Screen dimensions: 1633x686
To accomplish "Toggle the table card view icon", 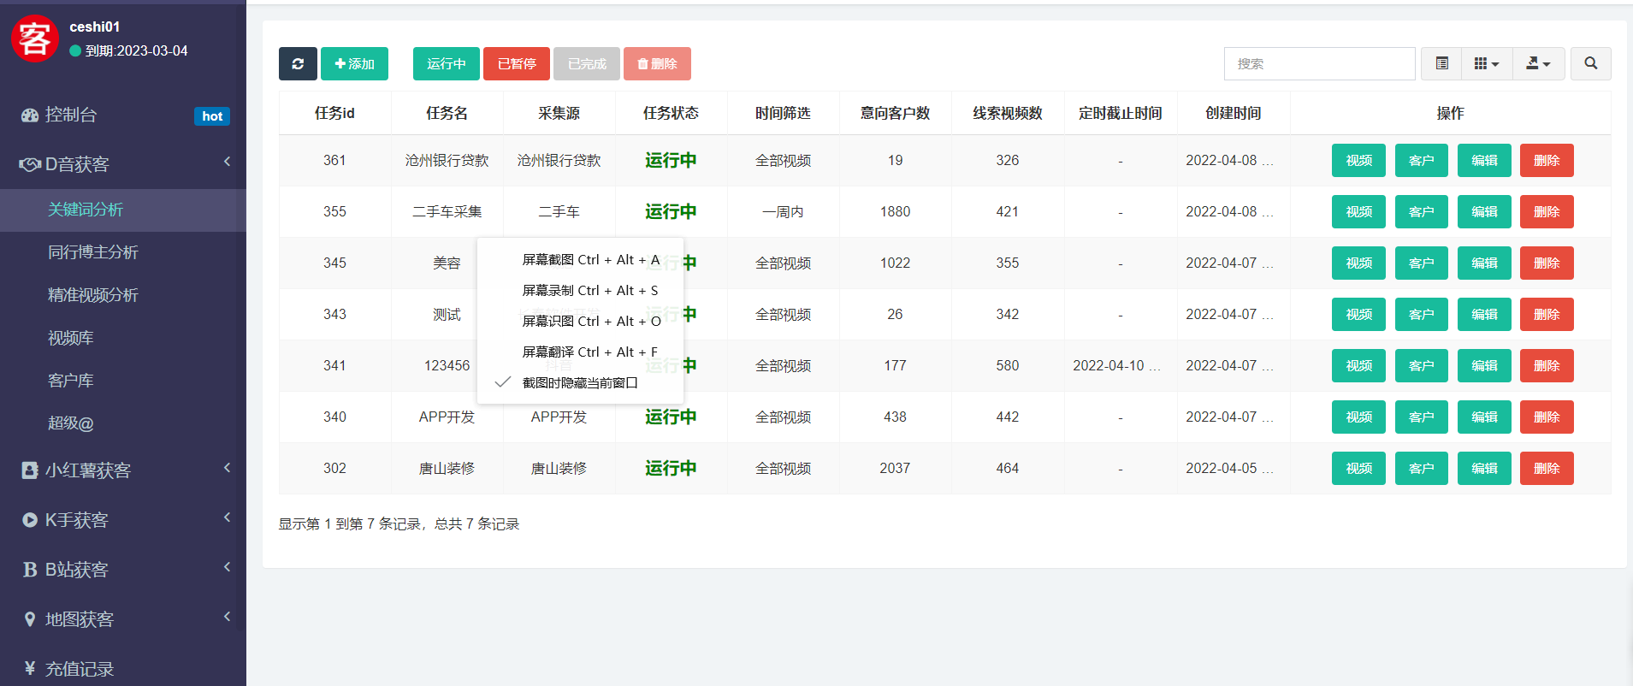I will click(1441, 64).
